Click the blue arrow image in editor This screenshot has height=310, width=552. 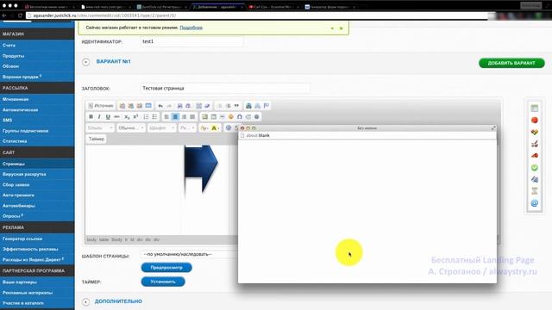(201, 169)
